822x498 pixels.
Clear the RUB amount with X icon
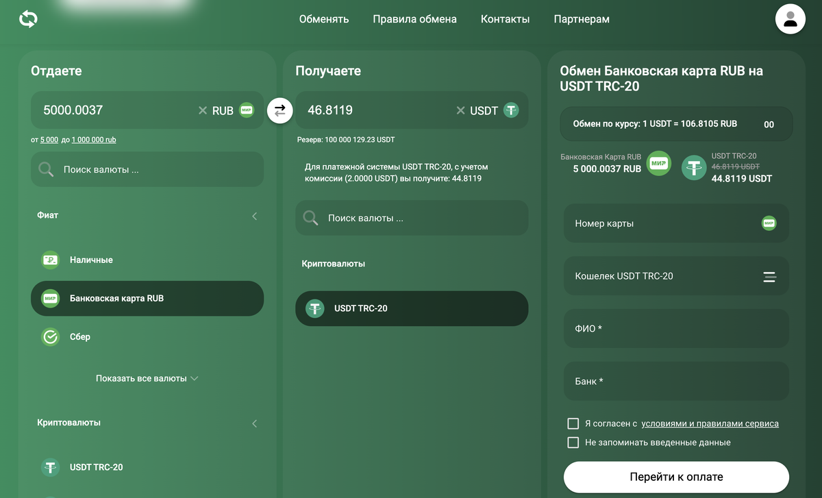pyautogui.click(x=203, y=110)
